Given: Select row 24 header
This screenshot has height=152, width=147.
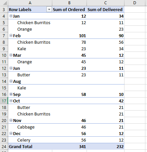Looking at the screenshot, I should [x=4, y=146].
